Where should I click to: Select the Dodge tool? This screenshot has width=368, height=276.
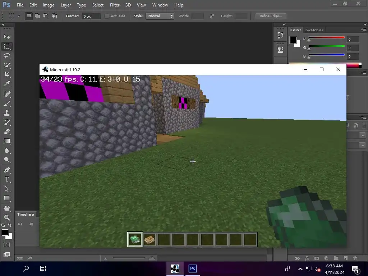coord(7,160)
